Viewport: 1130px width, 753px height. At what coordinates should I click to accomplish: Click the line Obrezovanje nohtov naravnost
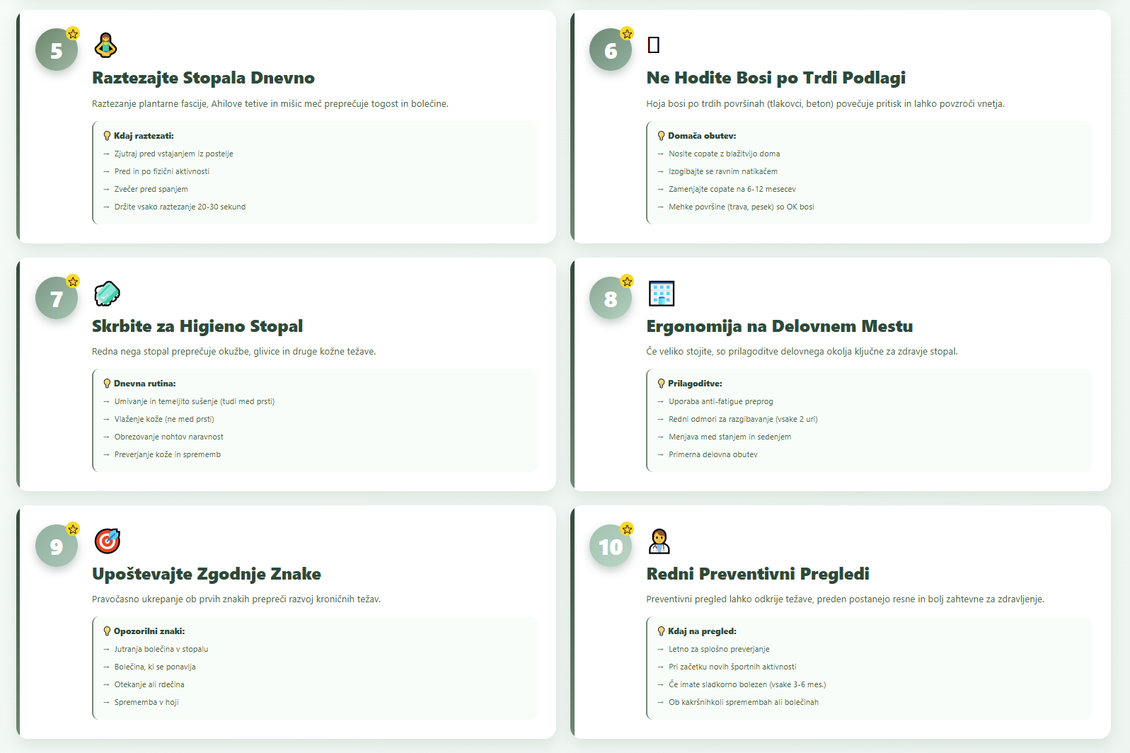coord(168,437)
